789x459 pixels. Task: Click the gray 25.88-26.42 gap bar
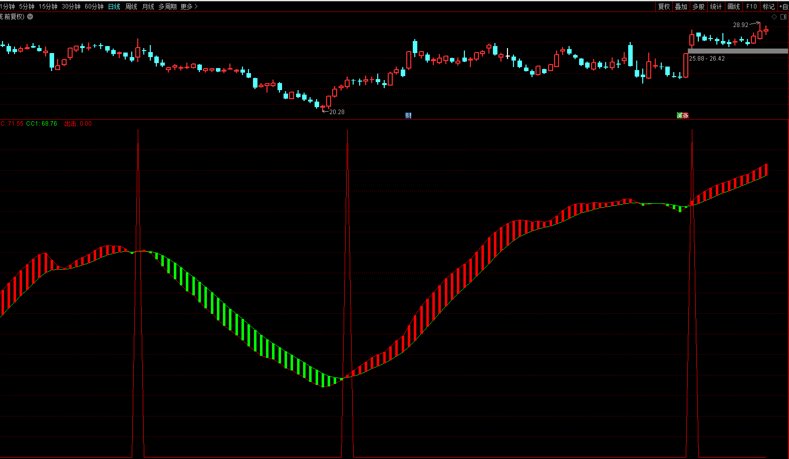(x=737, y=51)
